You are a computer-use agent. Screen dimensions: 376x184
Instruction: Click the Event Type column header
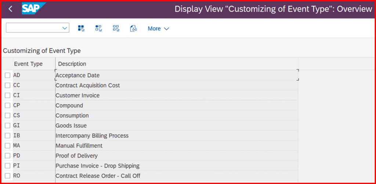28,64
